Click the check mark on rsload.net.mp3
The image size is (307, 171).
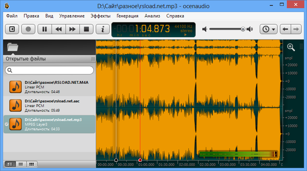(x=7, y=124)
